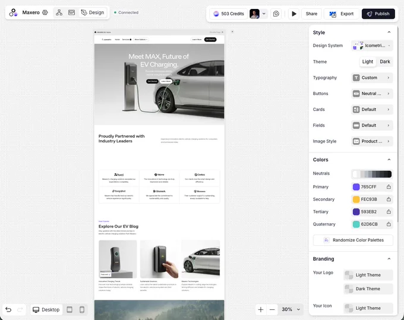Switch to mobile viewport icon

[82, 309]
